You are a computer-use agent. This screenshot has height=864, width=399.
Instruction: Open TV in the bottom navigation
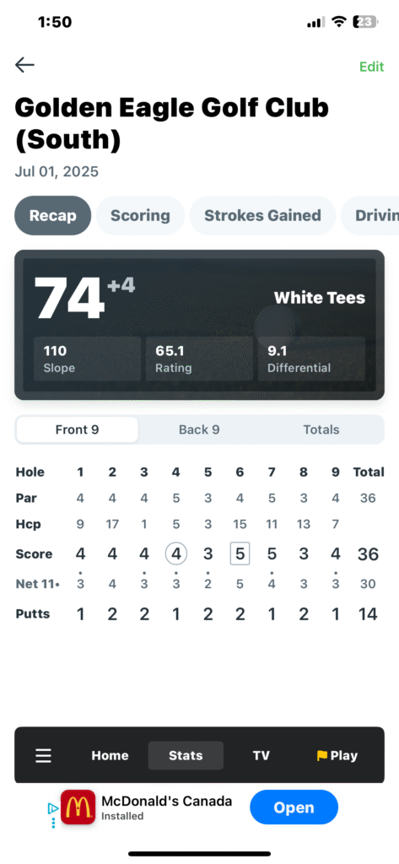[x=262, y=755]
